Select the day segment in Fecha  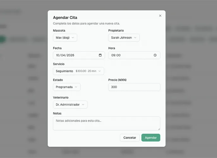[x=58, y=55]
